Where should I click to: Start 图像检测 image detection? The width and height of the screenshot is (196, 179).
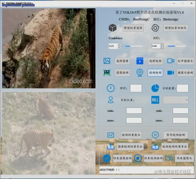pos(122,73)
